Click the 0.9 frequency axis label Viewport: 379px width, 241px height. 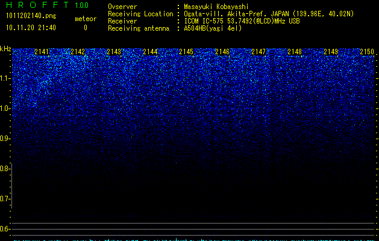click(x=5, y=139)
